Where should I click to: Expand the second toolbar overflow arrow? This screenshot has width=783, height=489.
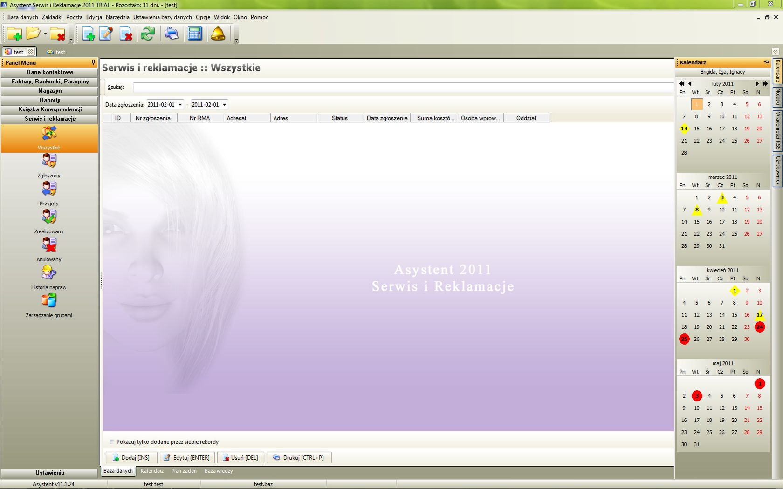236,41
